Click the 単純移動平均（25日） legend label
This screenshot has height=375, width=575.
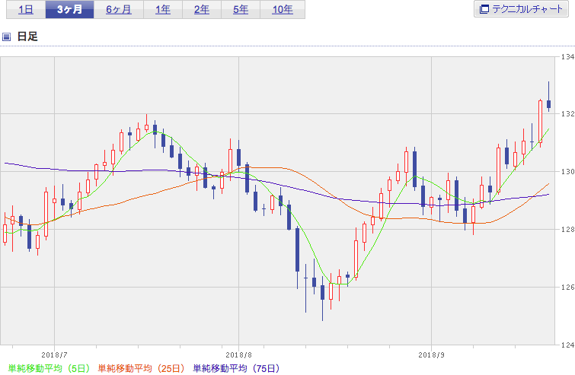coord(141,368)
